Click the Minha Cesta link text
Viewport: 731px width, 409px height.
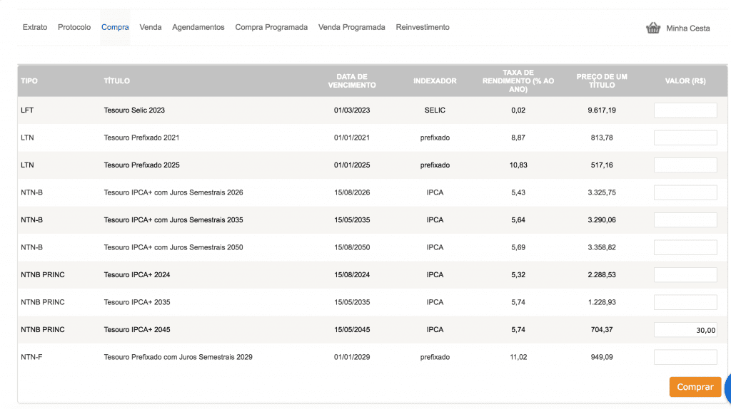[x=687, y=29]
